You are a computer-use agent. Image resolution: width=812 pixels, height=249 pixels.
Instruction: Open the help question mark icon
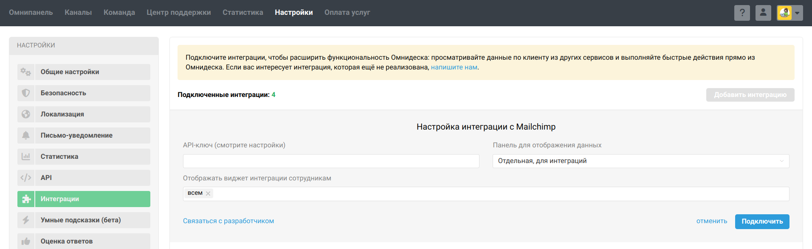pos(742,13)
